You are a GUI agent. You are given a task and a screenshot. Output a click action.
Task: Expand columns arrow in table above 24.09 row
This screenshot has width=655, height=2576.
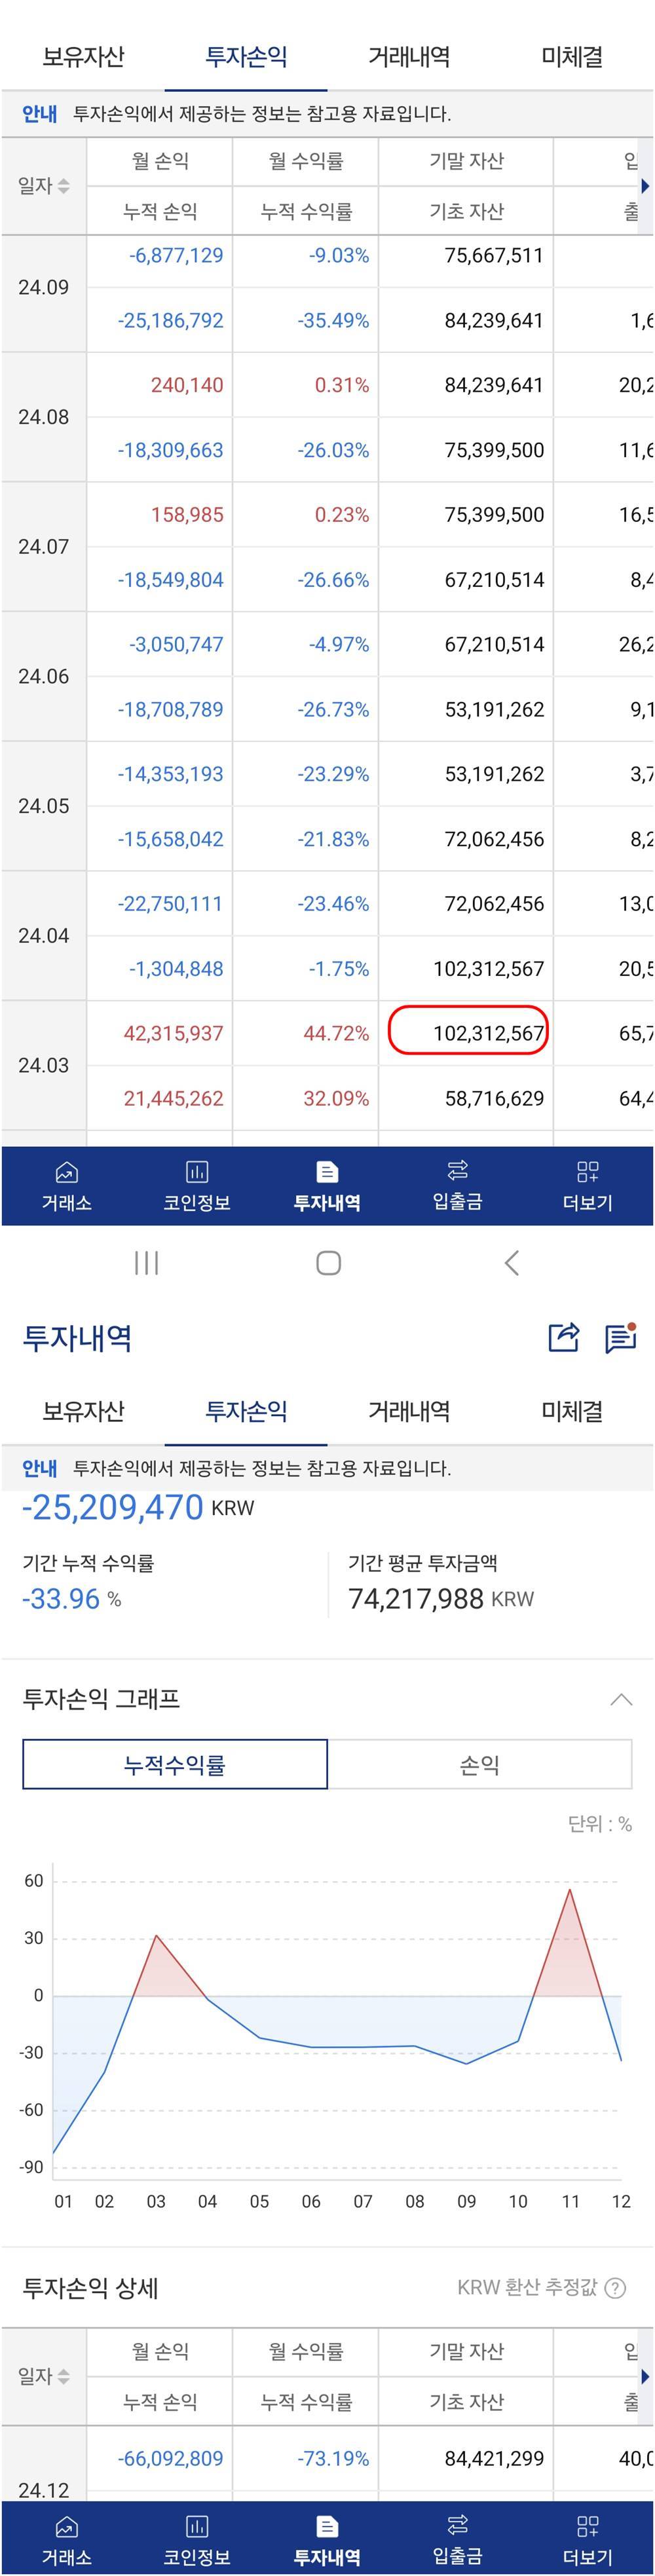point(645,186)
